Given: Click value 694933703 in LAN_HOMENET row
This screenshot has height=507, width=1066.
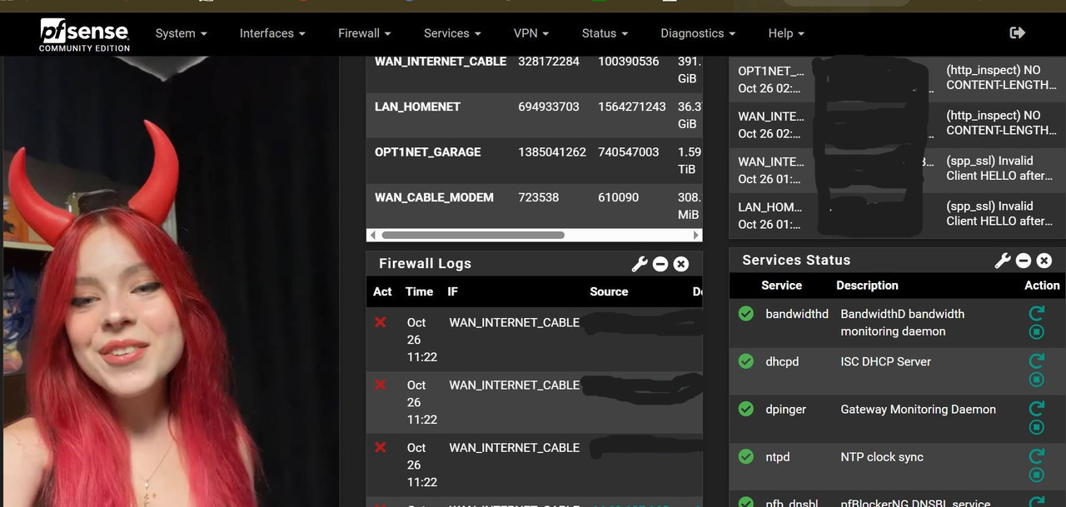Looking at the screenshot, I should click(x=548, y=107).
